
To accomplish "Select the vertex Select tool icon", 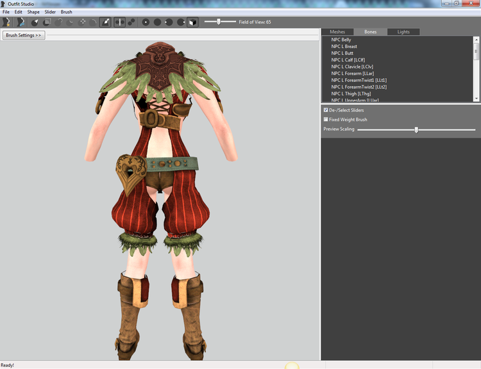I will 35,22.
